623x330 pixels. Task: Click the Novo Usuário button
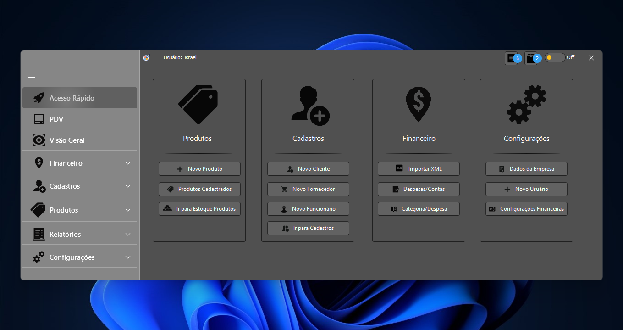526,189
